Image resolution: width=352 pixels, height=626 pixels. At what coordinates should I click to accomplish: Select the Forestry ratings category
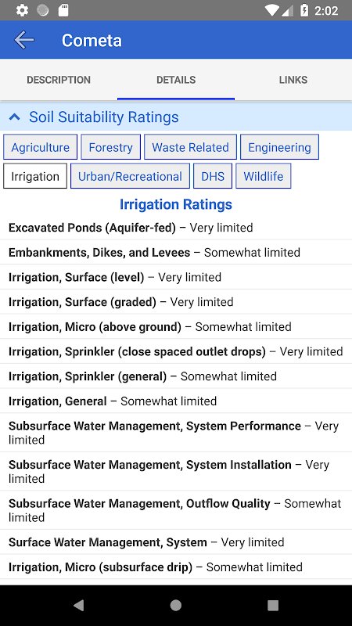click(110, 147)
